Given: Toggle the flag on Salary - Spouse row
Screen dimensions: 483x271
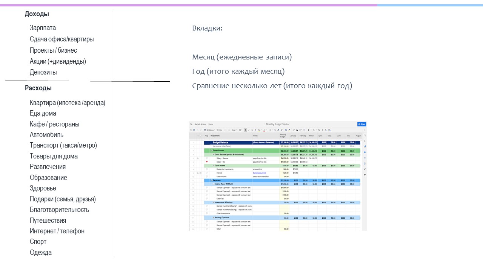Looking at the screenshot, I should click(x=207, y=158).
